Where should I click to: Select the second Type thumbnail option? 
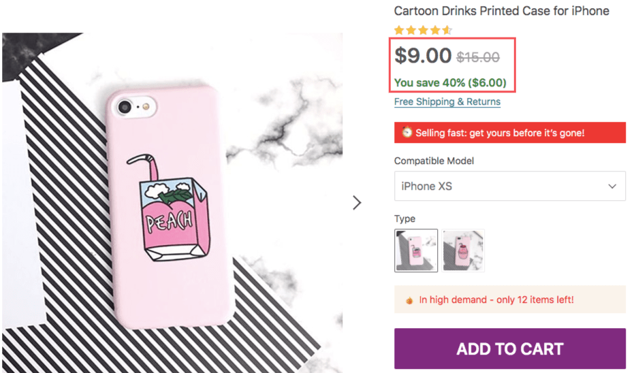[x=463, y=250]
